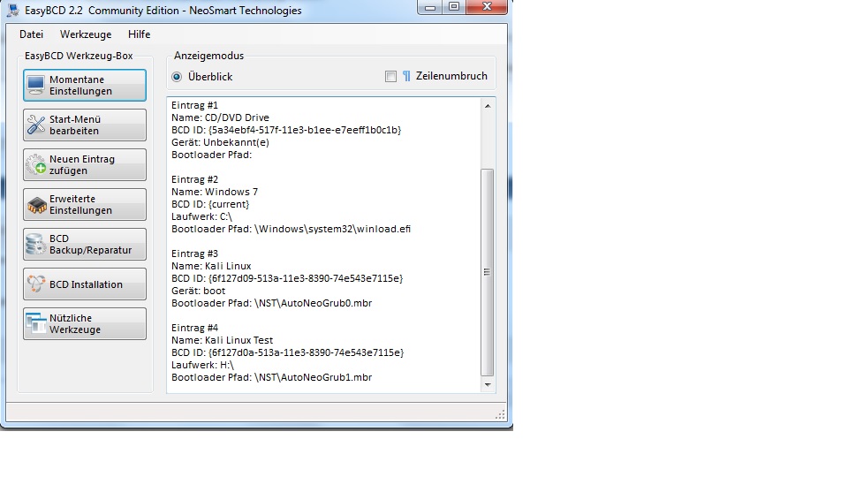Click the BCD Installation icon
This screenshot has height=477, width=848.
tap(36, 284)
